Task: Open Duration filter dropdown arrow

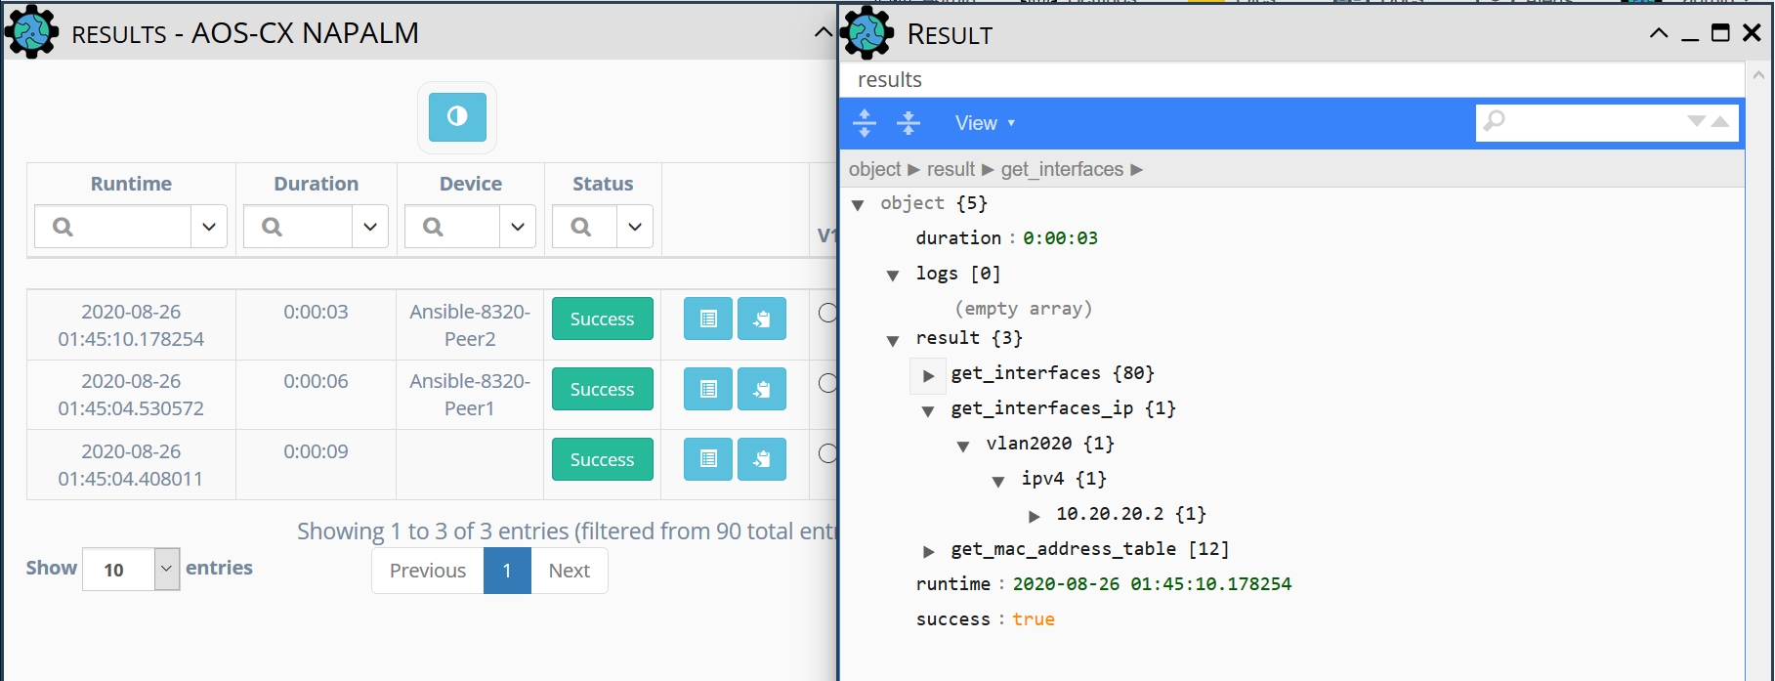Action: click(x=370, y=227)
